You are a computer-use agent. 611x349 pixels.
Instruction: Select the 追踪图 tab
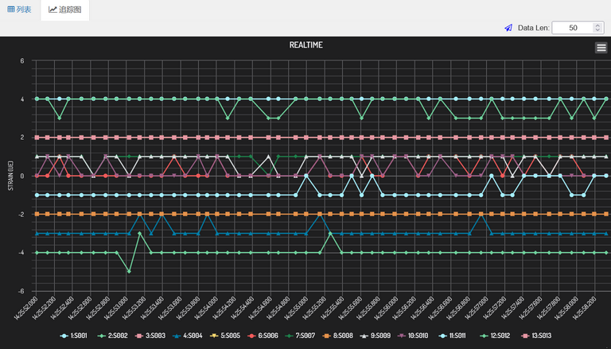(x=64, y=10)
